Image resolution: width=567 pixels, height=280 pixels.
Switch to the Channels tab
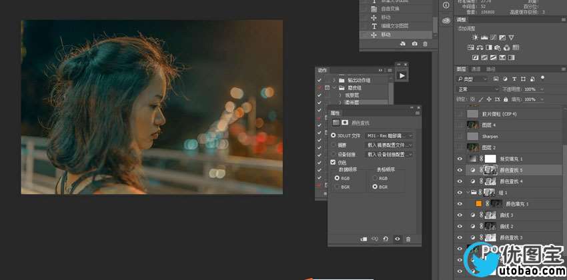pyautogui.click(x=476, y=69)
